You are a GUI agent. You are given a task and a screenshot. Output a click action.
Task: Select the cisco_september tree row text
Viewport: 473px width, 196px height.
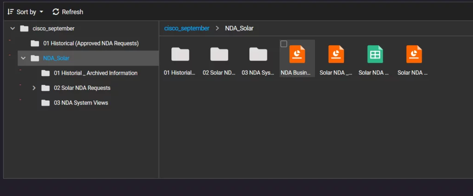pyautogui.click(x=54, y=29)
